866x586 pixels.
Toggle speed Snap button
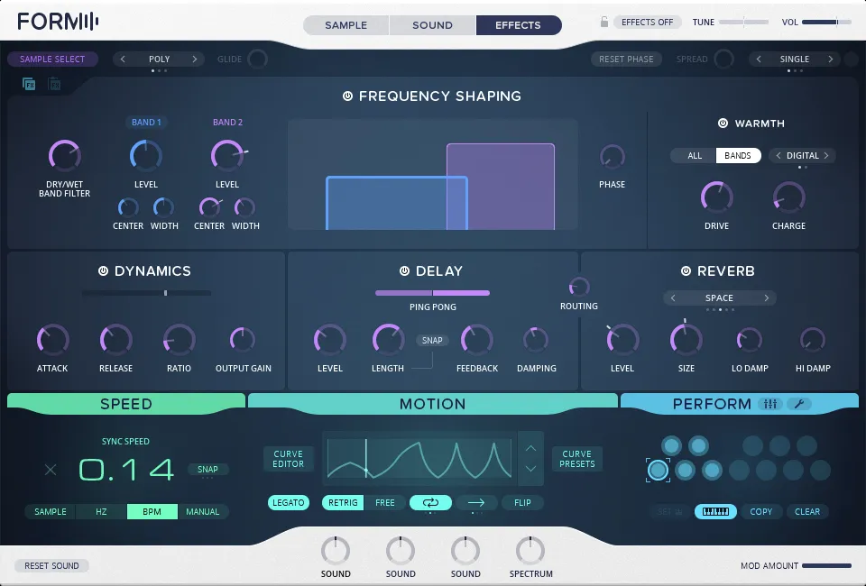tap(207, 469)
